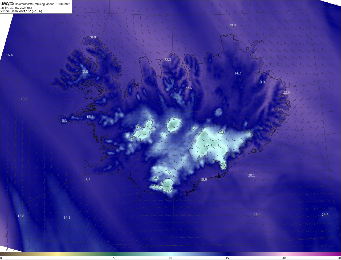The image size is (341, 260).
Task: Click the 0 label on the color scale
Action: [1, 258]
